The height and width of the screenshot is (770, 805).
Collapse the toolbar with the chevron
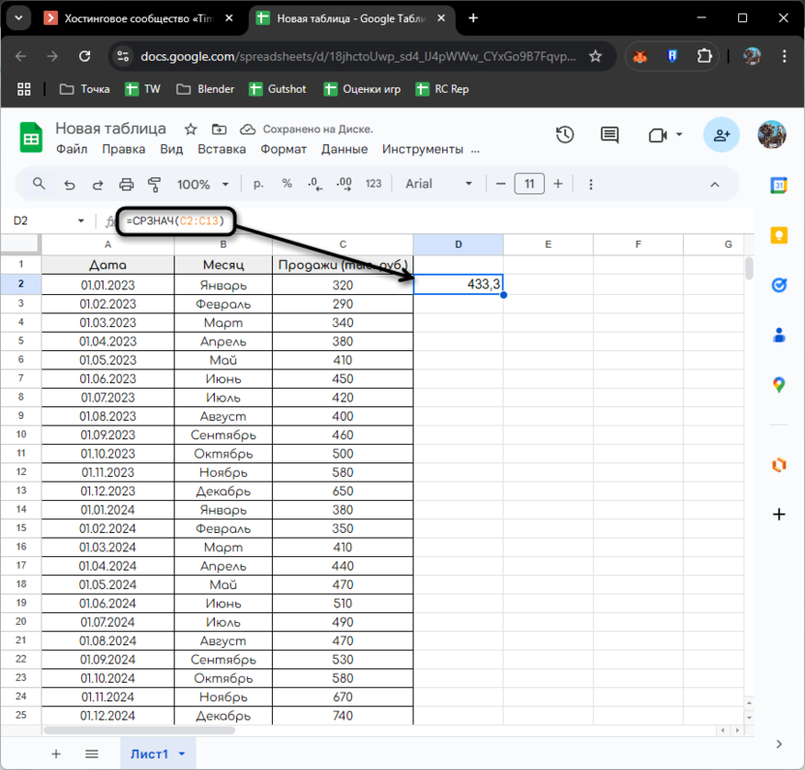point(715,184)
